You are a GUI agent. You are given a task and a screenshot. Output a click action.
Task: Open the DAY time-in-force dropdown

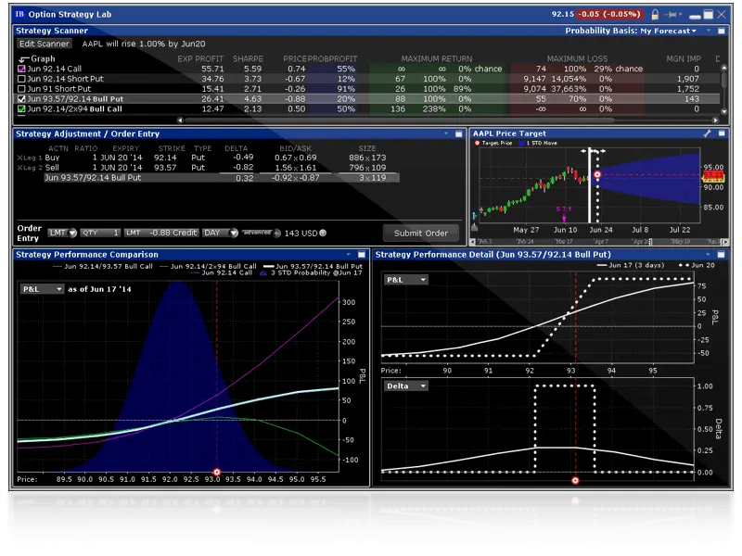click(220, 234)
